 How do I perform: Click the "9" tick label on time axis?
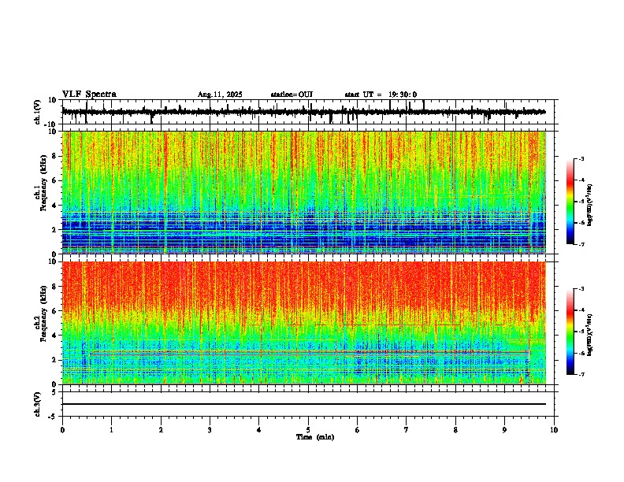coord(504,430)
